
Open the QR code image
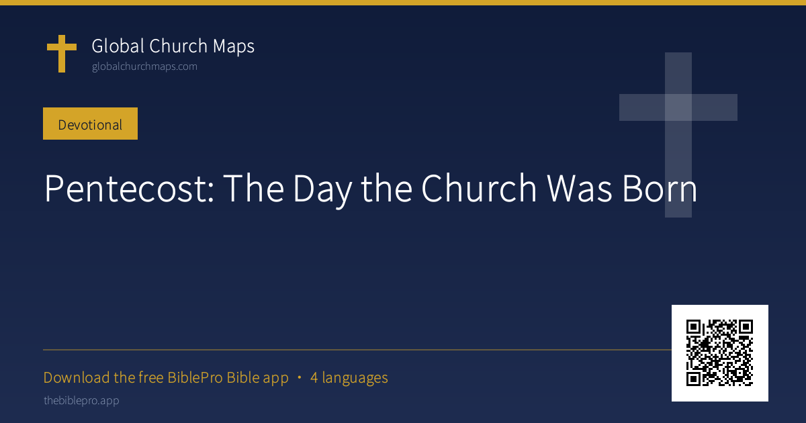720,353
